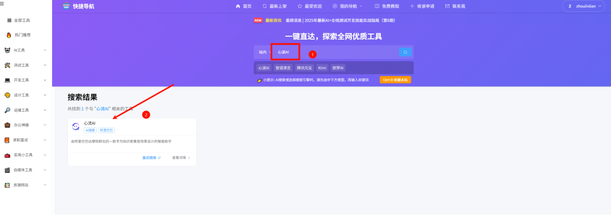
Task: Click 查看详情 on the 心流AI card
Action: pos(181,158)
